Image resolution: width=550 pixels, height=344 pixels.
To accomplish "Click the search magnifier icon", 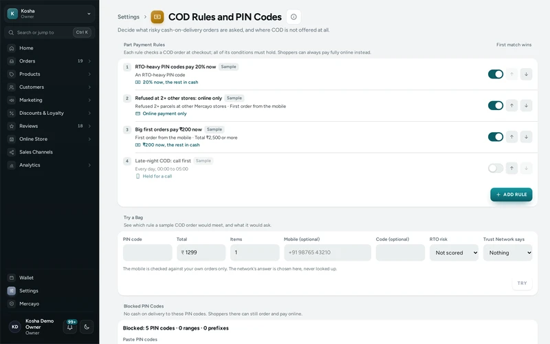I will [11, 32].
